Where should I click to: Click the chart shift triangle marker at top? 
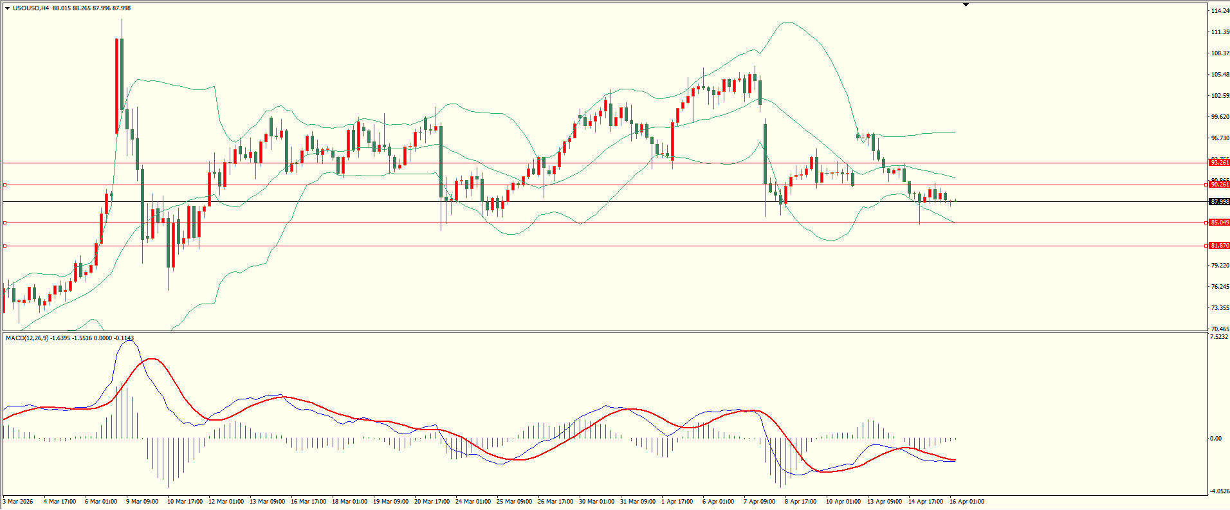pos(966,5)
